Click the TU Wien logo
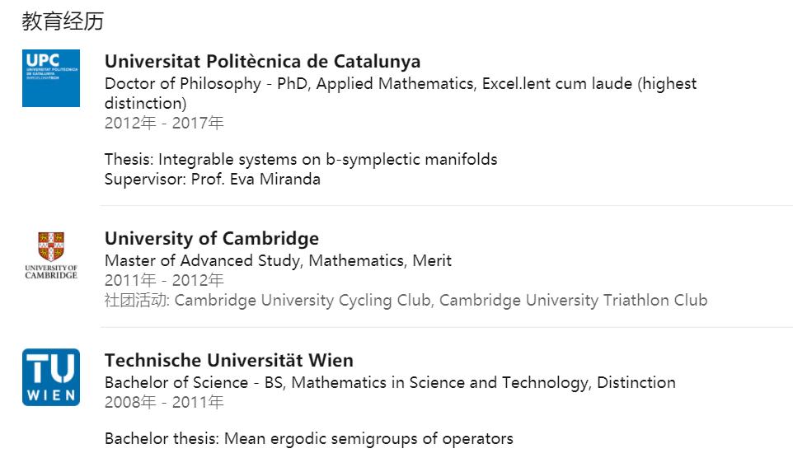 tap(51, 377)
